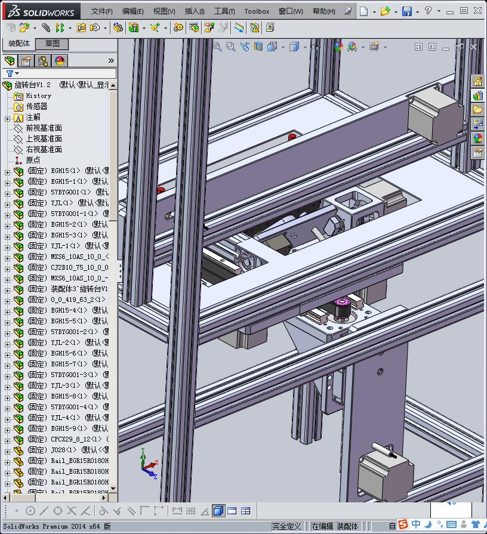Open the File Explorer folder task pane icon
This screenshot has height=534, width=487.
coord(477,110)
